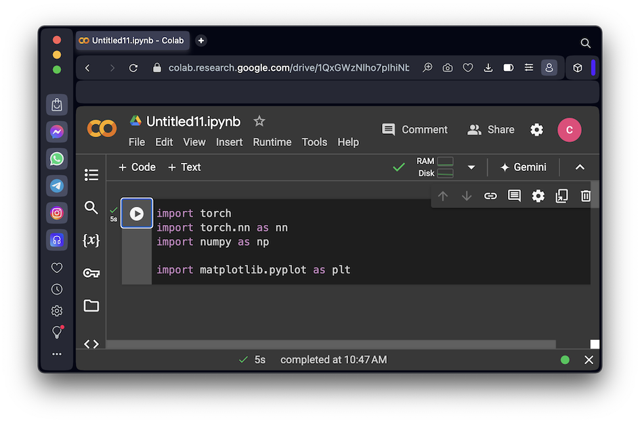The height and width of the screenshot is (423, 640).
Task: Add a comment to the cell
Action: [514, 196]
